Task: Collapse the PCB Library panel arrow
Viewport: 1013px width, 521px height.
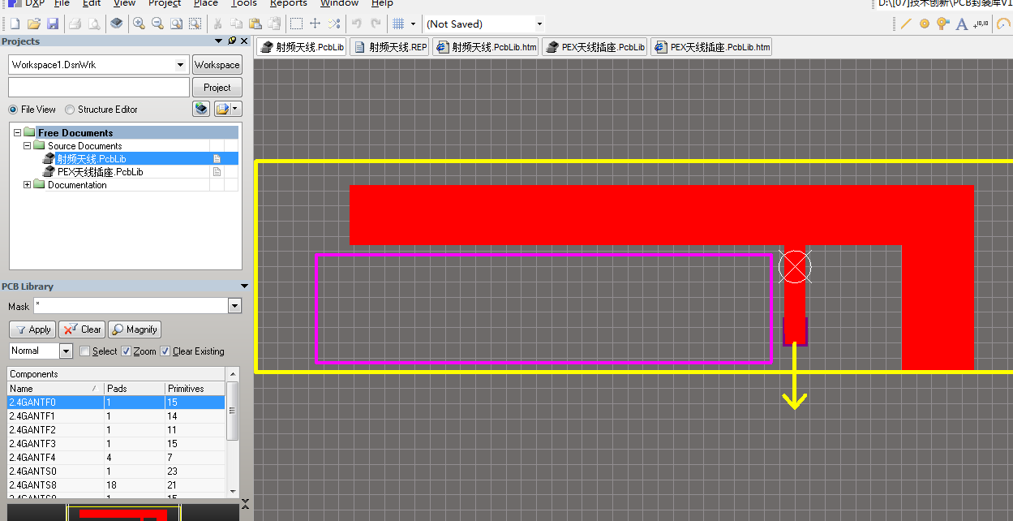Action: click(x=245, y=286)
